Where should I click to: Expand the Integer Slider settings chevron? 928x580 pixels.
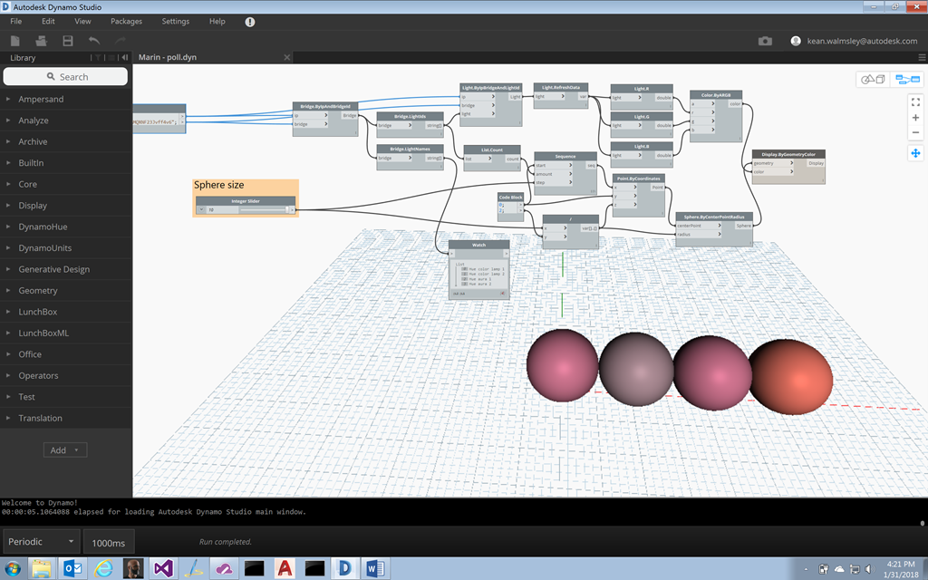click(200, 209)
